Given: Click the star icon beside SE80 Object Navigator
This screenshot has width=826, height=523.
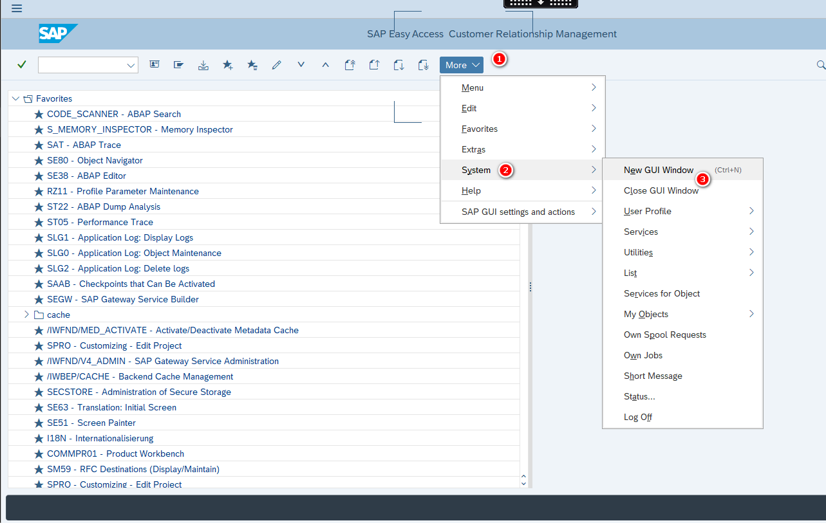Looking at the screenshot, I should 39,160.
